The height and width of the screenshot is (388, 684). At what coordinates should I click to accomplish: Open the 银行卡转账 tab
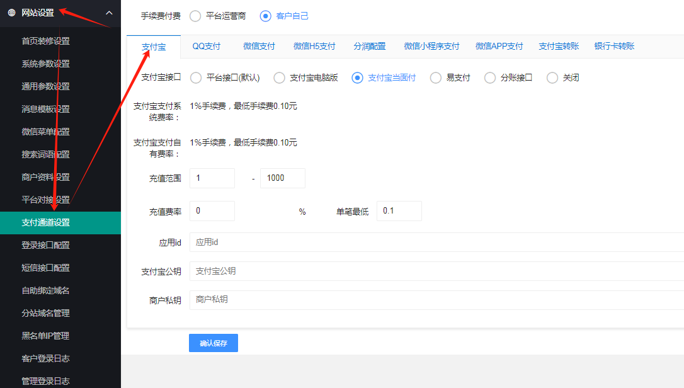click(614, 46)
